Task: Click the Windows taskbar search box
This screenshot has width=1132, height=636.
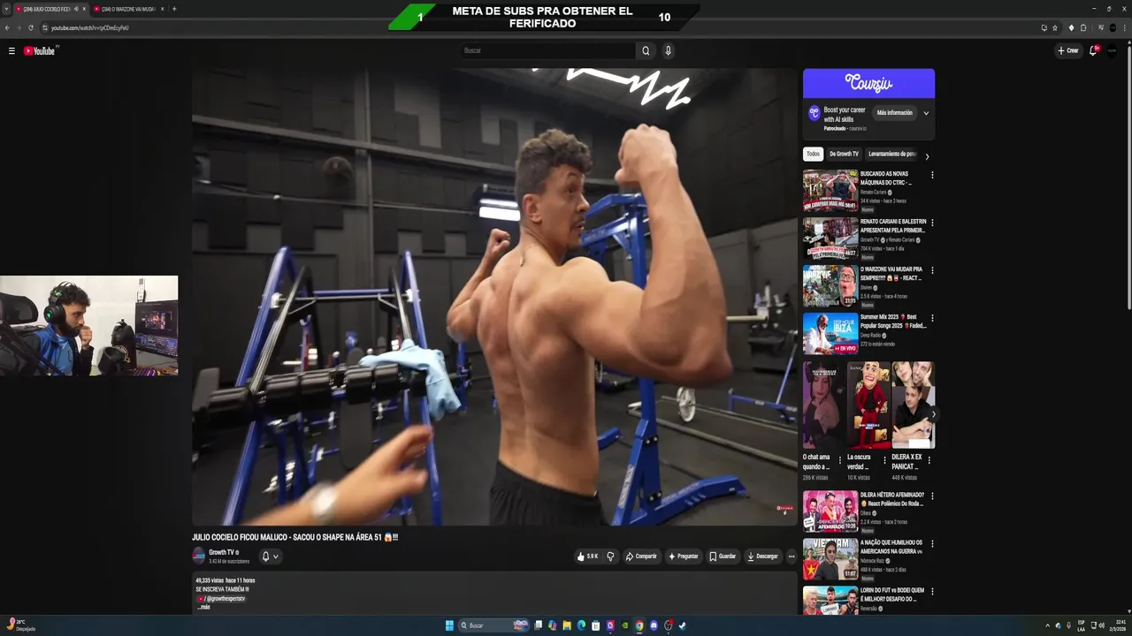Action: [493, 625]
